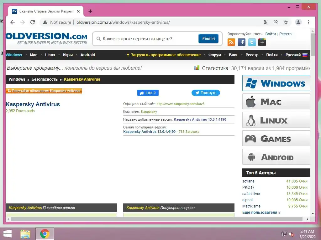This screenshot has width=321, height=240.
Task: Click the statistics bar chart icon
Action: pyautogui.click(x=197, y=68)
